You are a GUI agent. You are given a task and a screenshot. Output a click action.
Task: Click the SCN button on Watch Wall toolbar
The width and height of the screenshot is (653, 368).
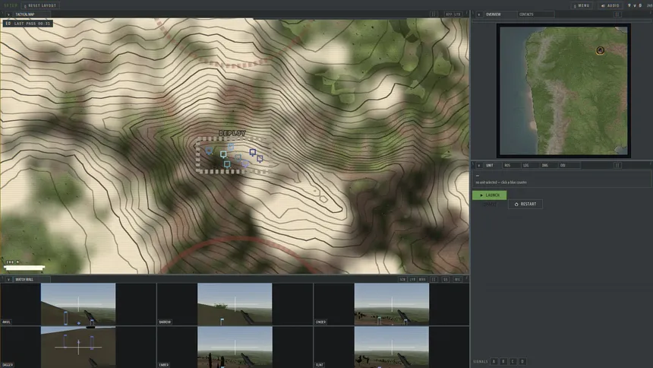[402, 279]
